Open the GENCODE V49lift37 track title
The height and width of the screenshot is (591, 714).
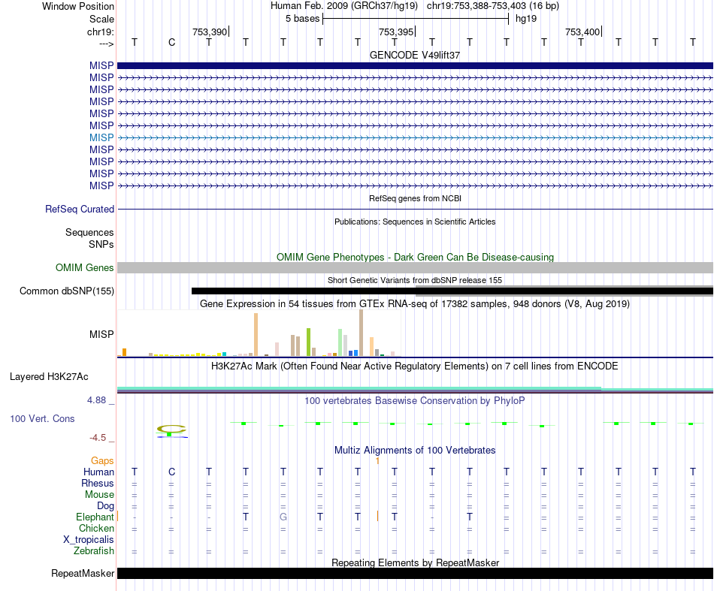pos(415,55)
